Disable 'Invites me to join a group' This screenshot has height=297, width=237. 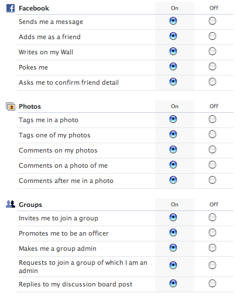[212, 217]
